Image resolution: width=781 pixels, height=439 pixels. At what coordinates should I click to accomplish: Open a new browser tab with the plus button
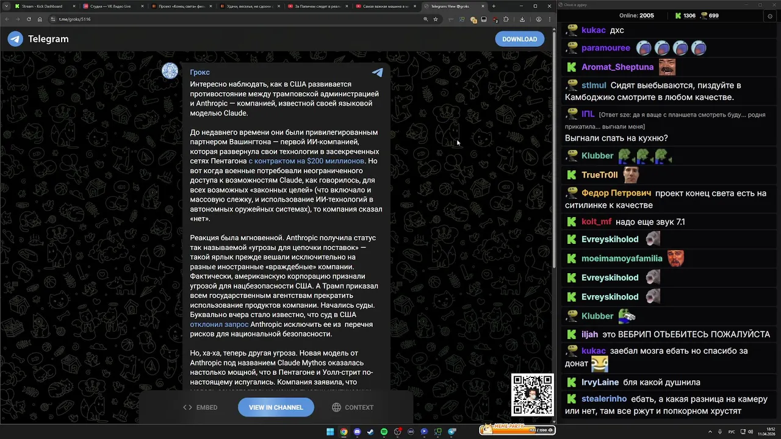[x=494, y=6]
